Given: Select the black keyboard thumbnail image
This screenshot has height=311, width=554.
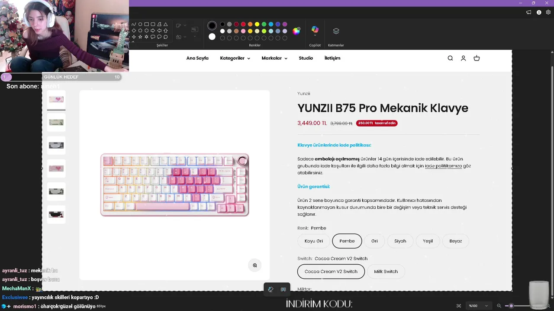Looking at the screenshot, I should click(56, 214).
